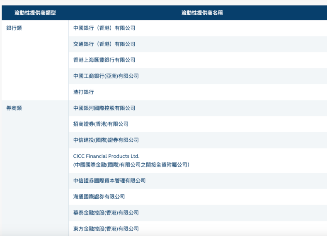Image resolution: width=327 pixels, height=236 pixels.
Task: Select 中國銀河國際控股有限公司 row
Action: [x=198, y=108]
